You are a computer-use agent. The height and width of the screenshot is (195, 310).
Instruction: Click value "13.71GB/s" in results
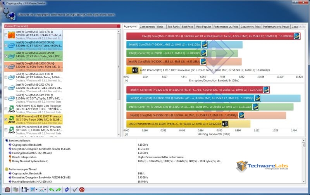(x=143, y=149)
